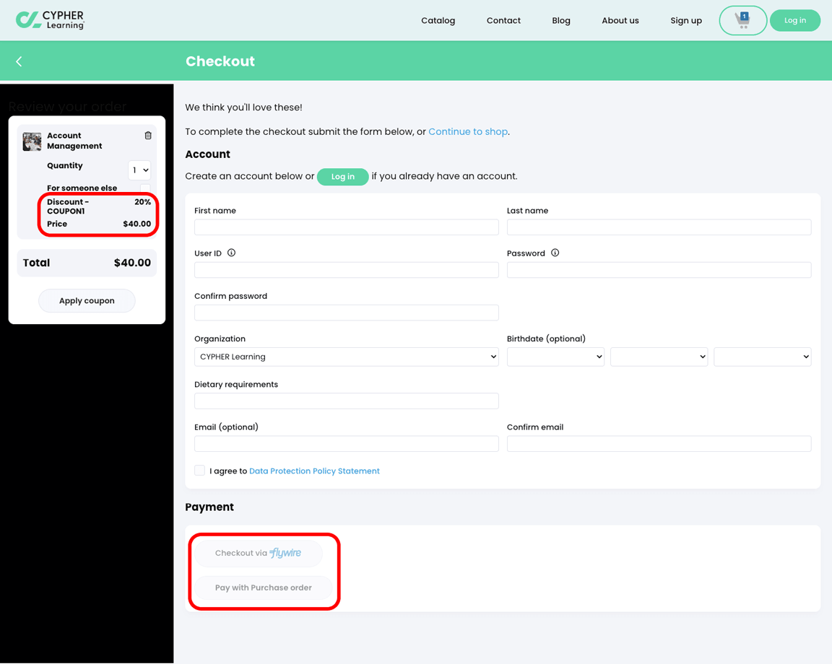Click the Apply coupon button
Screen dimensions: 832x664
pyautogui.click(x=87, y=301)
